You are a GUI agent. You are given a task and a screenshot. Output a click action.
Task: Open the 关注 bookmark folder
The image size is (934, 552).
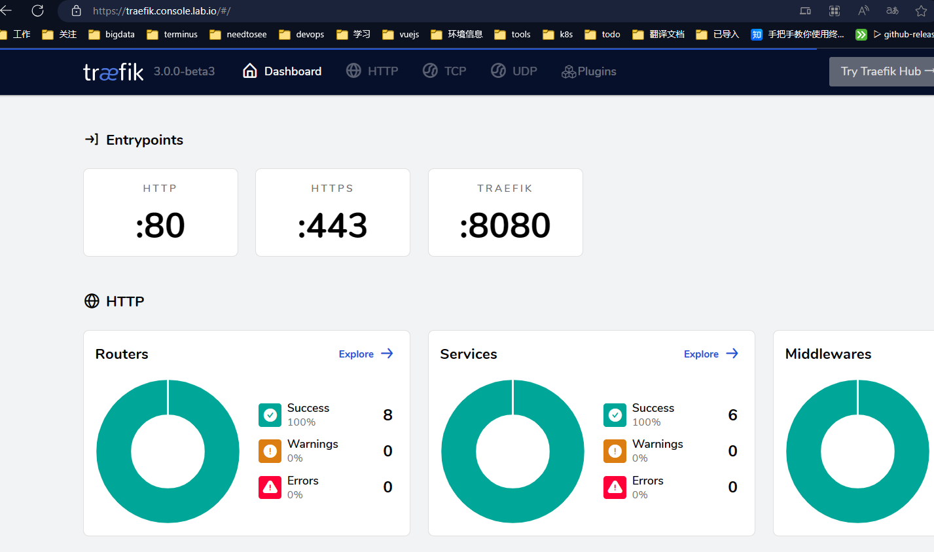[59, 34]
